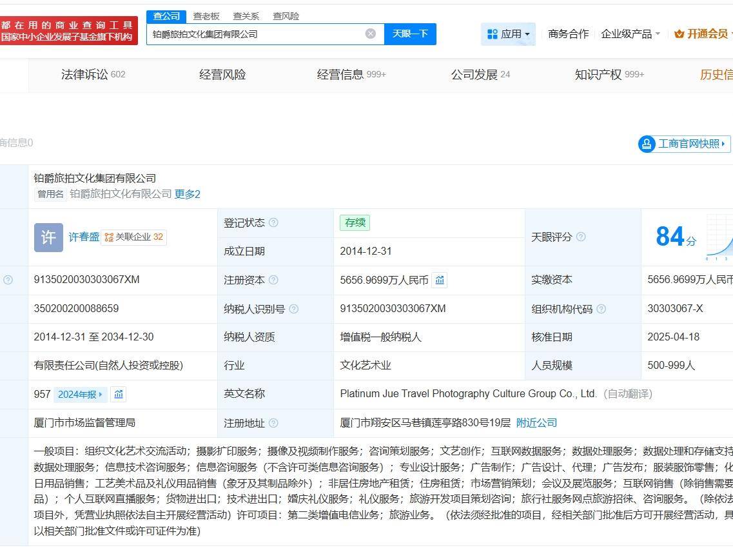Click the question mark beside 天眼评分
The width and height of the screenshot is (733, 550).
click(581, 237)
